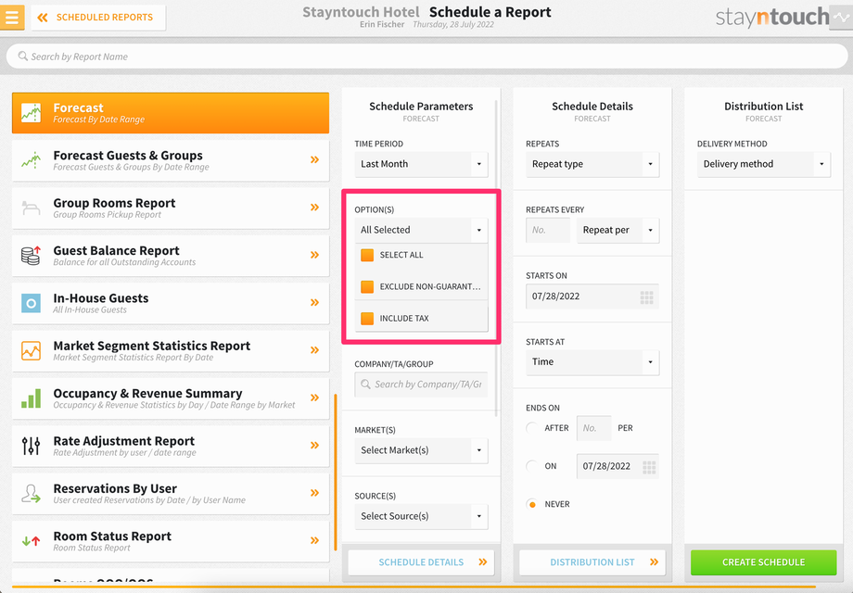Click the Schedule Parameters panel scrollbar
853x593 pixels.
(496, 259)
